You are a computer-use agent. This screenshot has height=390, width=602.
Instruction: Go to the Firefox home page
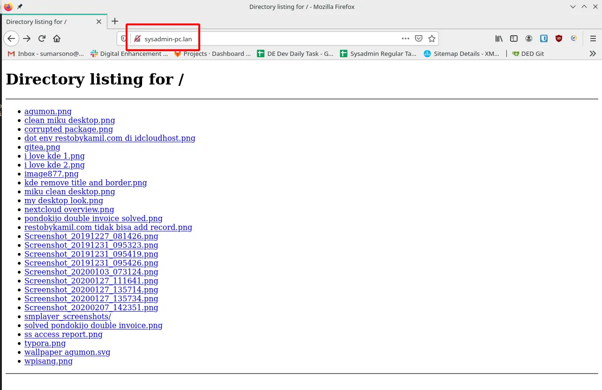tap(57, 38)
